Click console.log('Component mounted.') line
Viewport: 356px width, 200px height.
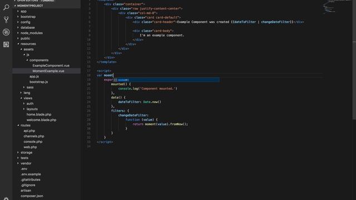(147, 89)
